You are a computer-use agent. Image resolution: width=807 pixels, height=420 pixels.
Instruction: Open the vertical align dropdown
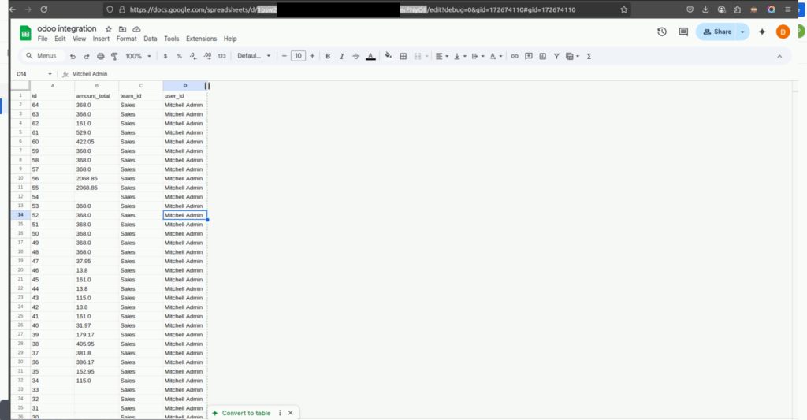click(x=459, y=56)
